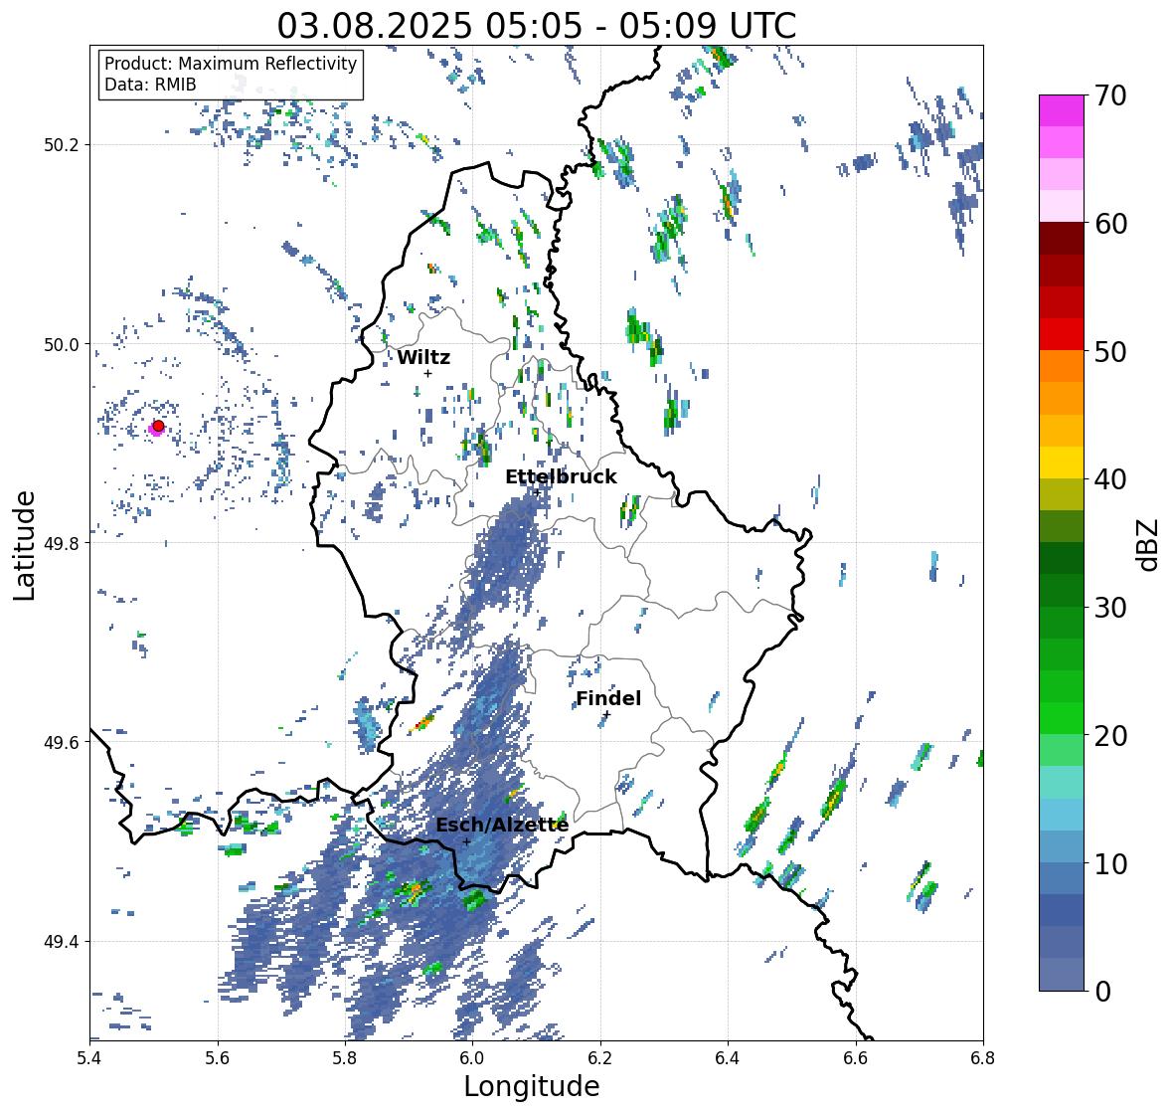Click longitude tick label 6.4
The image size is (1172, 1111).
pyautogui.click(x=728, y=1057)
